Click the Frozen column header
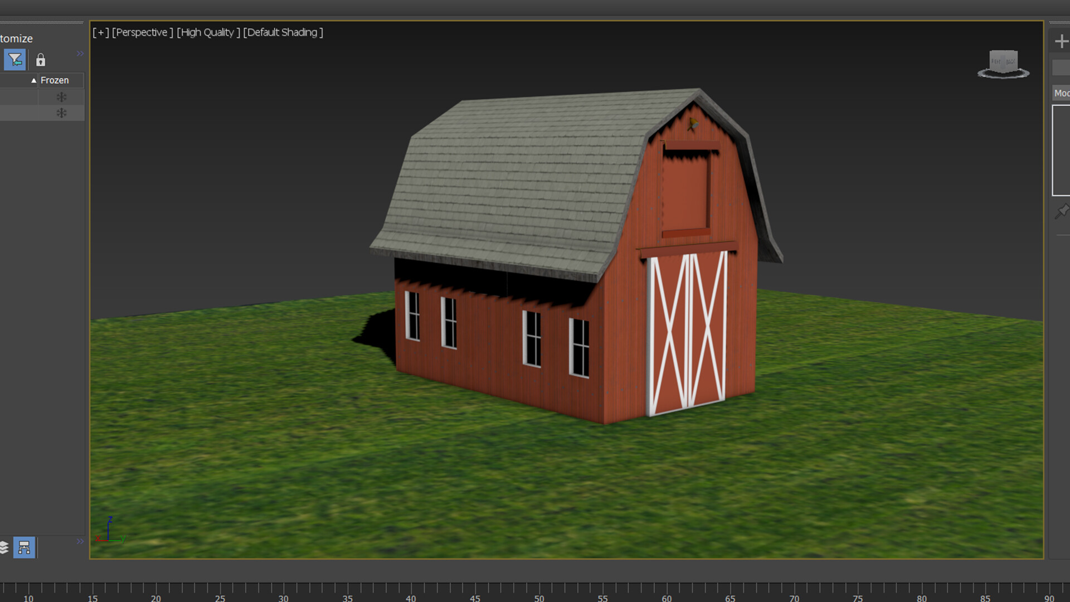Viewport: 1070px width, 602px height. pyautogui.click(x=55, y=80)
